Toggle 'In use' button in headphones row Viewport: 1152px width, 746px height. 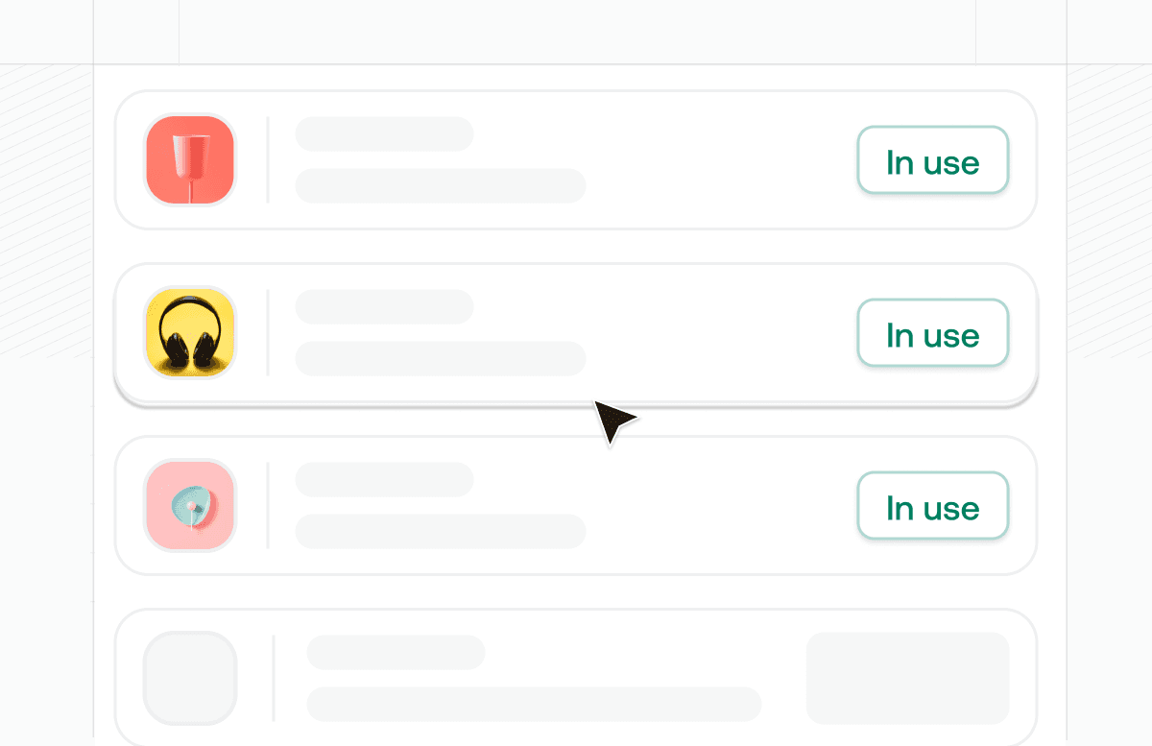pyautogui.click(x=933, y=333)
